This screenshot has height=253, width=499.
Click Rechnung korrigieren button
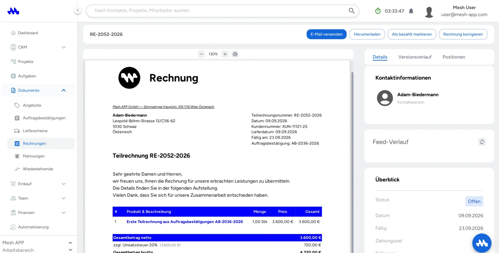(x=463, y=34)
